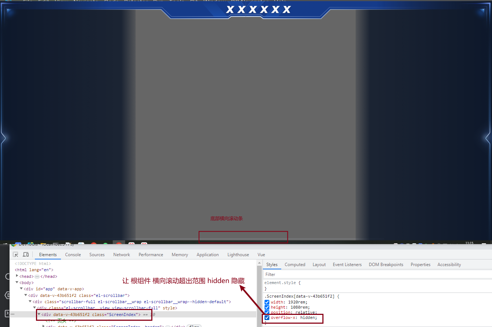492x327 pixels.
Task: Select the div id="app" data-v-app row
Action: (x=54, y=289)
